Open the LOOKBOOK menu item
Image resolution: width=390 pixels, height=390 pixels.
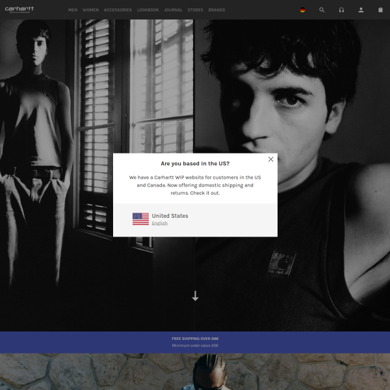pos(148,10)
